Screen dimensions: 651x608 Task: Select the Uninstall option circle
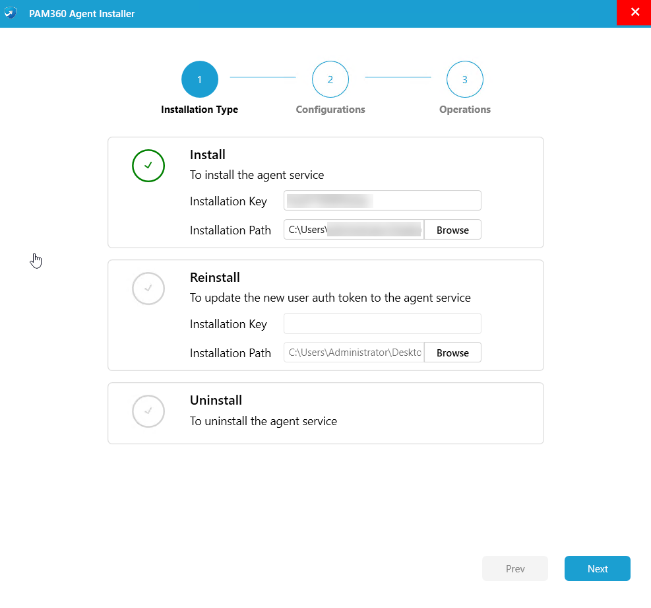pos(148,411)
